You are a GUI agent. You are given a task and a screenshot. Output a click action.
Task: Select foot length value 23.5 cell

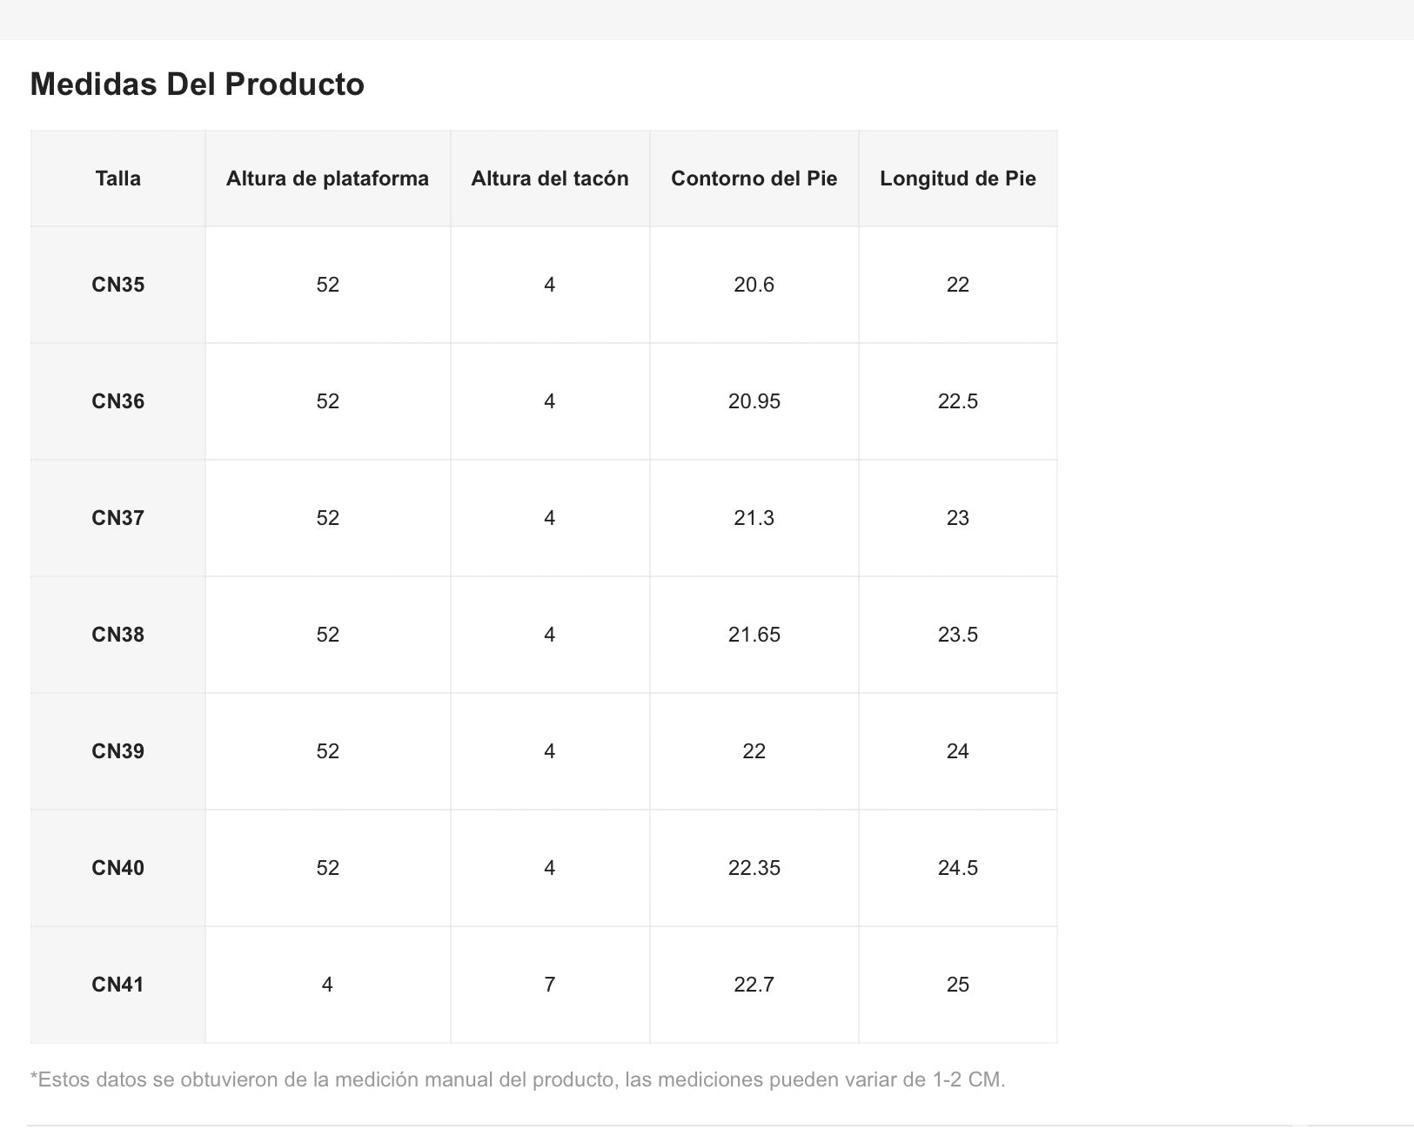(957, 635)
